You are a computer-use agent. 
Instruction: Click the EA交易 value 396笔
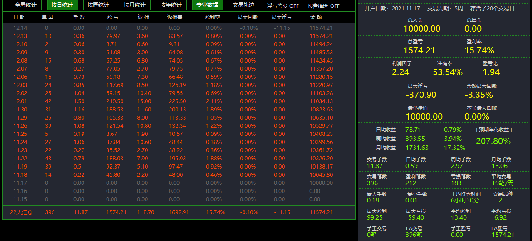[x=414, y=235]
